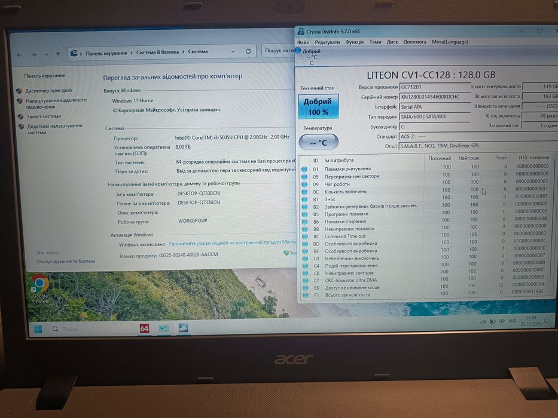Click the Wi-Fi icon in system tray
This screenshot has height=418, width=558.
(x=502, y=321)
